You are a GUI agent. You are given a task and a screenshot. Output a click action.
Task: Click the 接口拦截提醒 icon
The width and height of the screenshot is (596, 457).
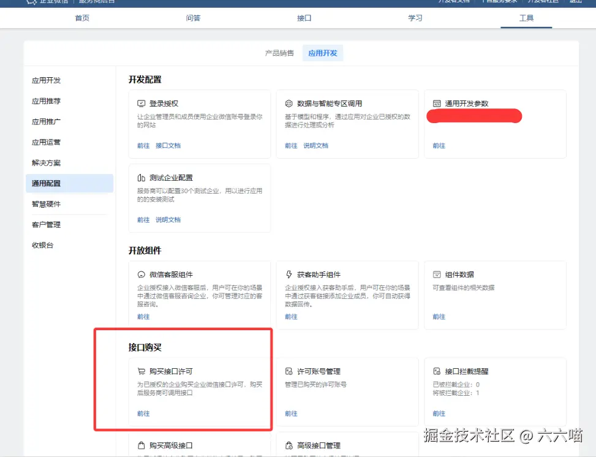[437, 371]
